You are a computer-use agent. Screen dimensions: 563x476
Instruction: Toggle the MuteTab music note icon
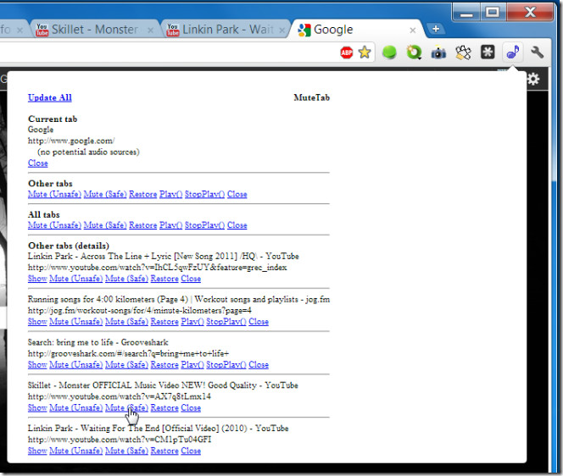(x=513, y=53)
